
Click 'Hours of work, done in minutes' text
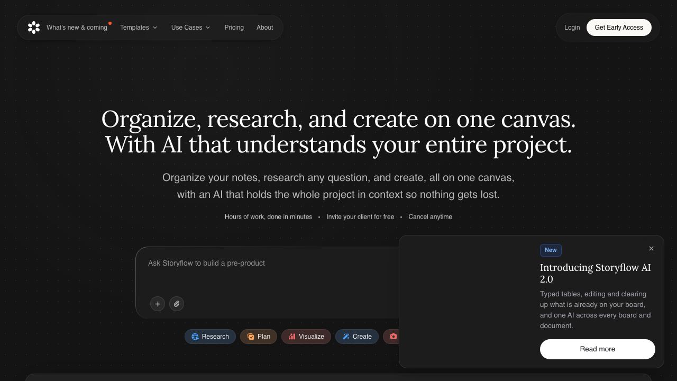[x=268, y=217]
